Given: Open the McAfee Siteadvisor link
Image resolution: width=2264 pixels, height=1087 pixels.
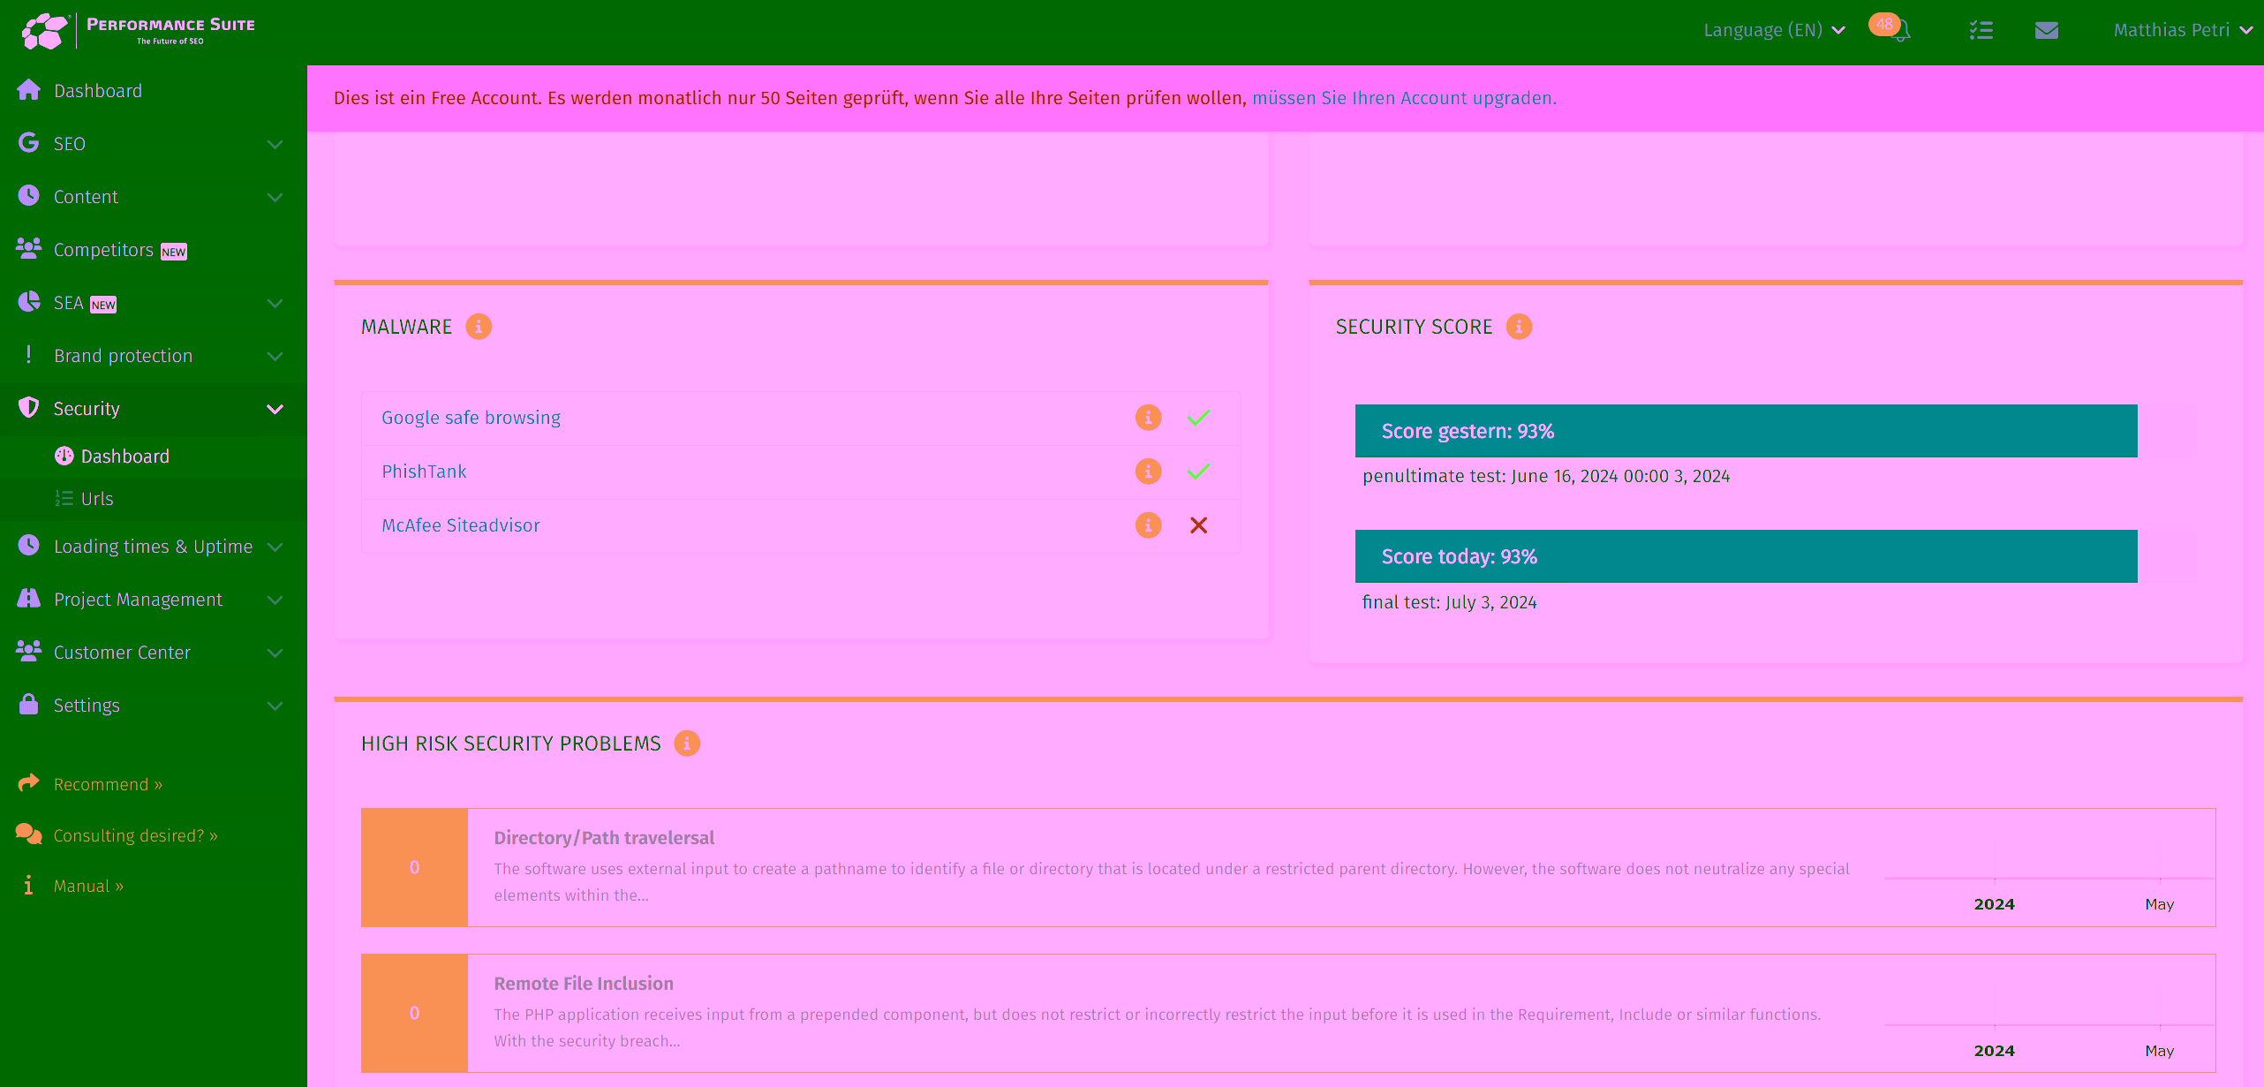Looking at the screenshot, I should (x=460, y=525).
